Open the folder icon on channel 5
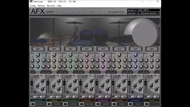Screen dimensions: 190x107 click(x=98, y=104)
